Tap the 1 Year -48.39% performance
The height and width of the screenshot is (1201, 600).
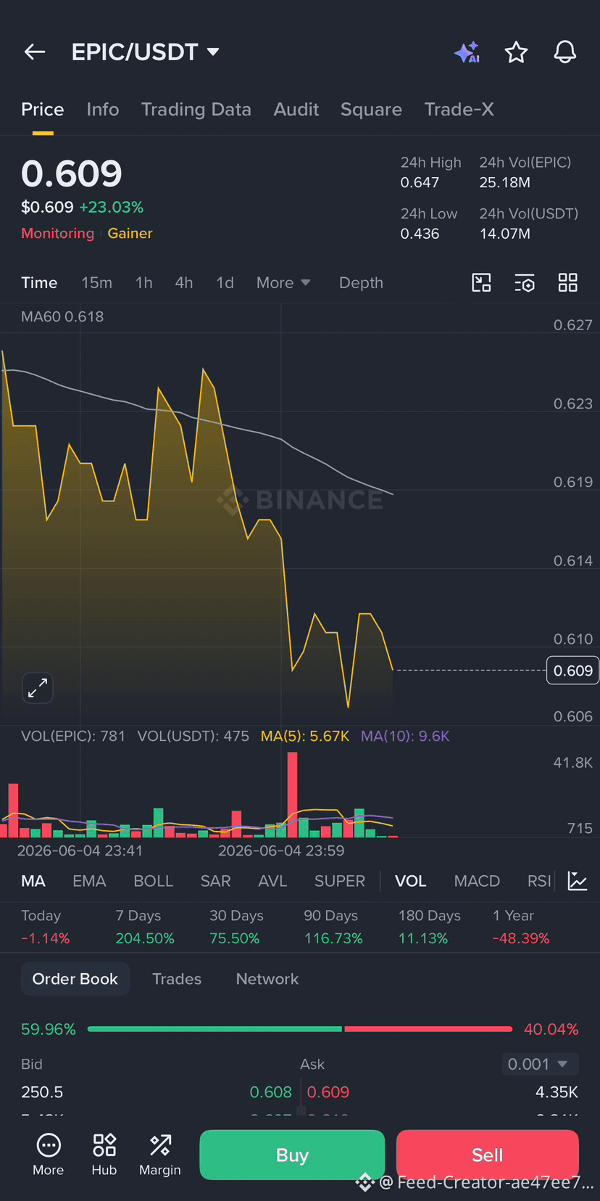pyautogui.click(x=521, y=927)
